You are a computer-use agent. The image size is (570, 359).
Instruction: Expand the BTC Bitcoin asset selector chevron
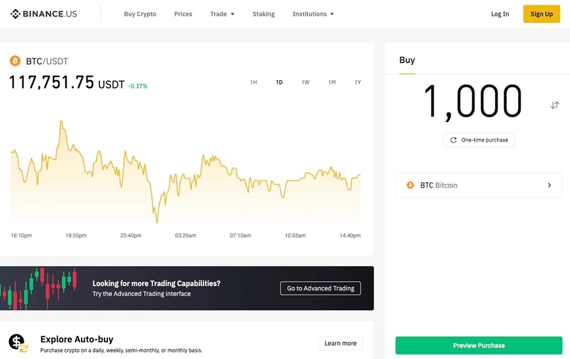coord(549,185)
